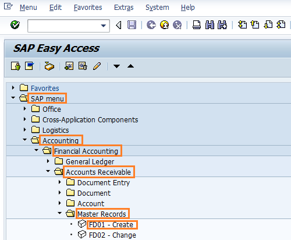Click the Change Favorites pencil icon
The image size is (291, 240).
[x=97, y=66]
